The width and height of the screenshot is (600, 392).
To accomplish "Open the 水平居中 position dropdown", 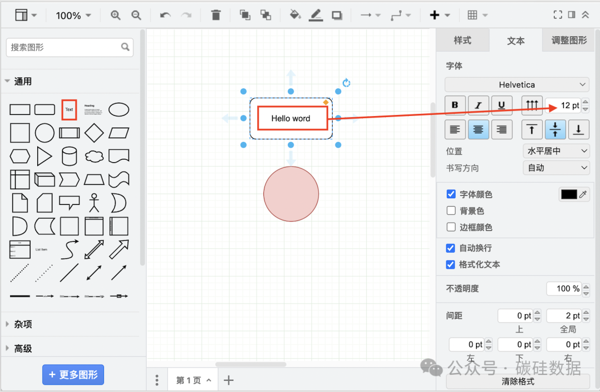I will (556, 151).
